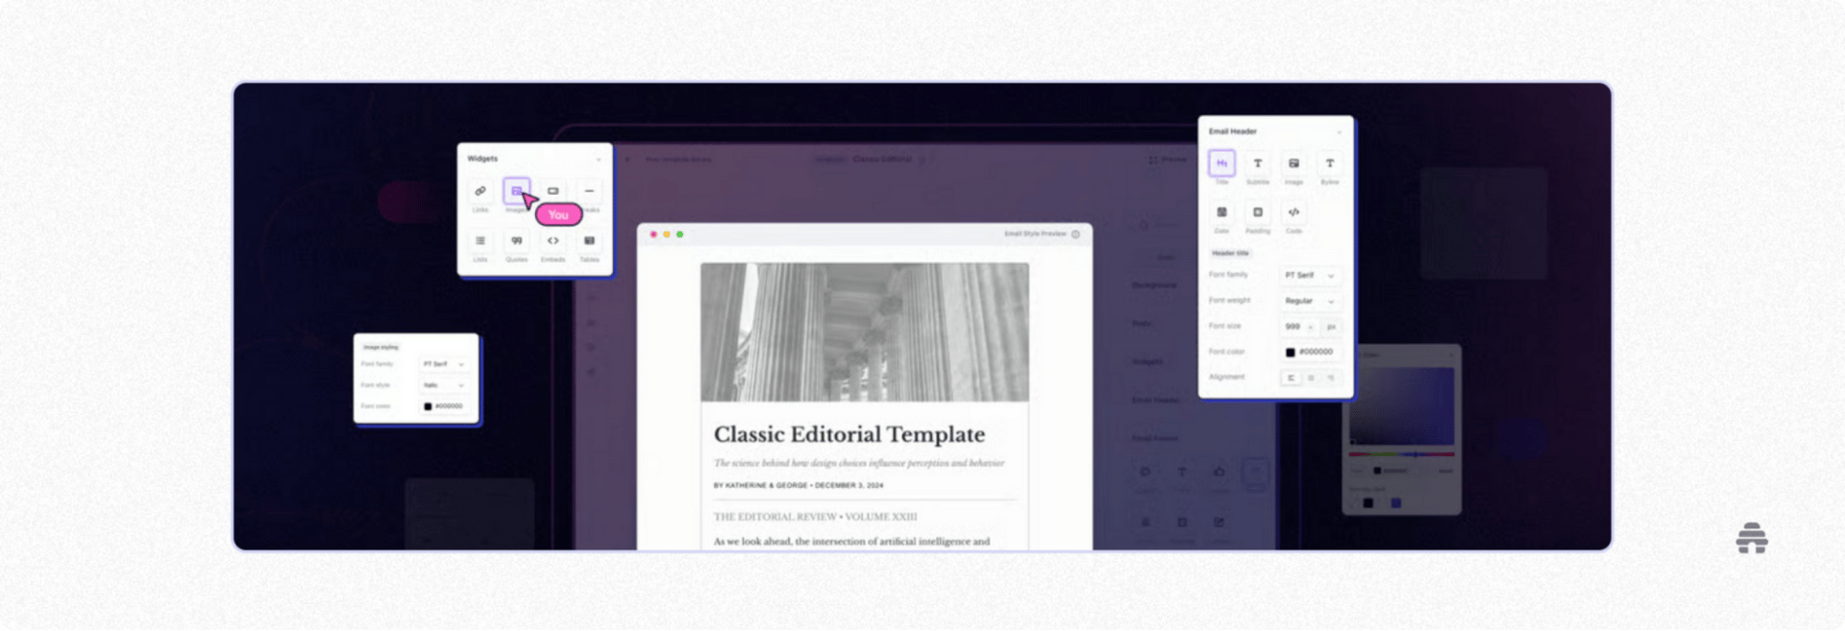Screen dimensions: 1845x631
Task: Select the Date element in Email Header
Action: 1221,212
